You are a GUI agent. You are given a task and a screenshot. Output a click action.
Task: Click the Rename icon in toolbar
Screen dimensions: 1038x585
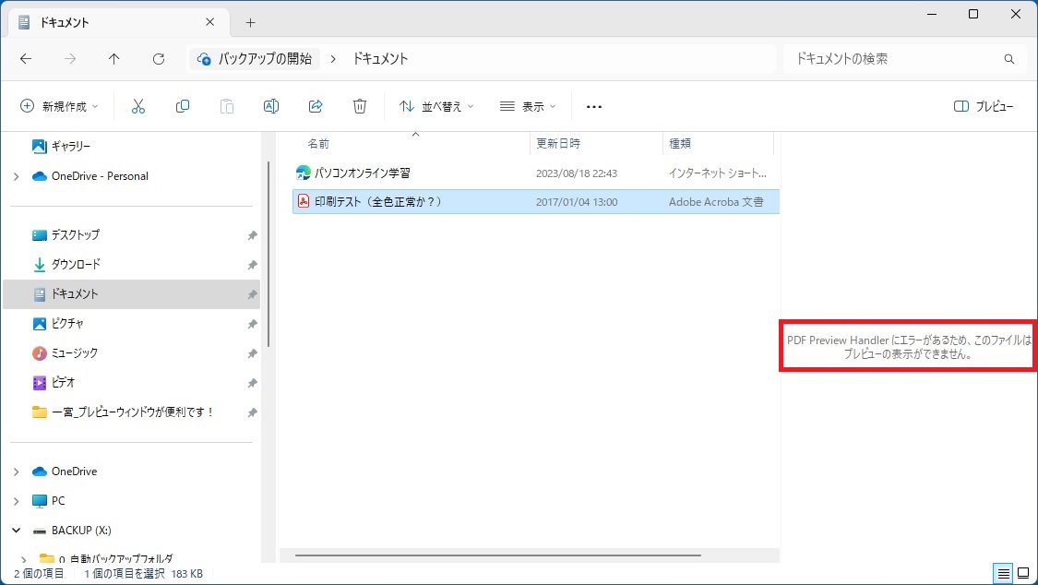click(x=271, y=106)
